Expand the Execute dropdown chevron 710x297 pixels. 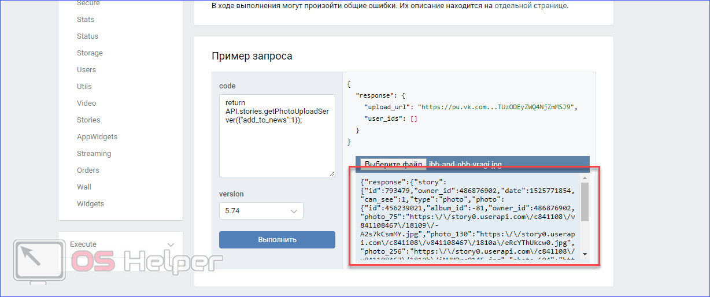(x=170, y=245)
